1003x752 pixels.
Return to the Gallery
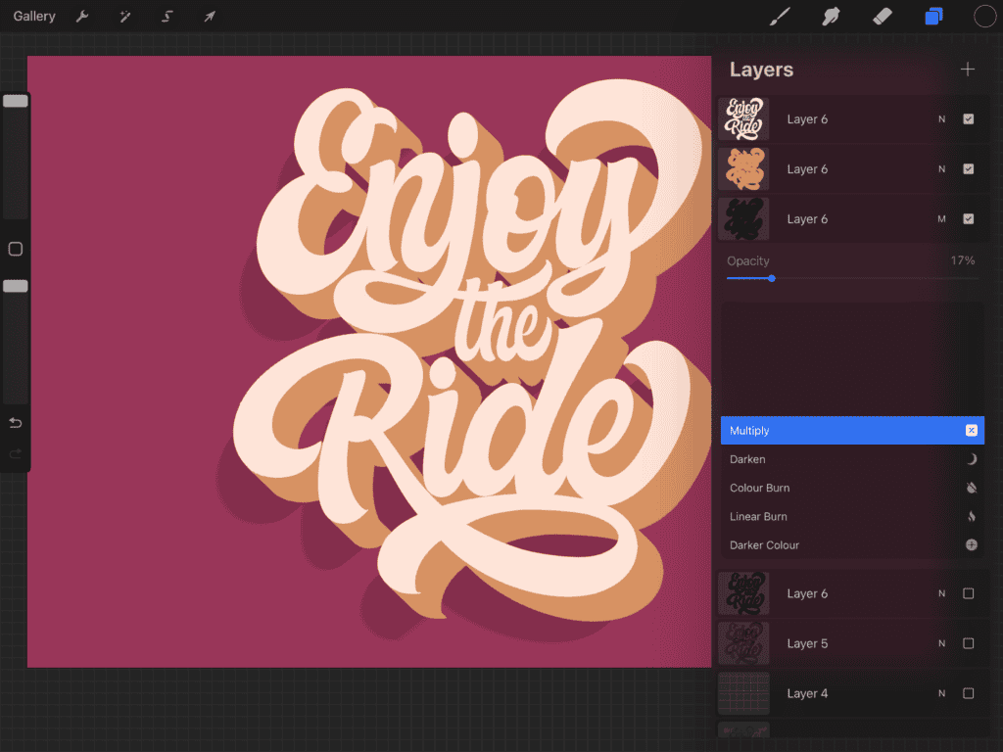34,17
